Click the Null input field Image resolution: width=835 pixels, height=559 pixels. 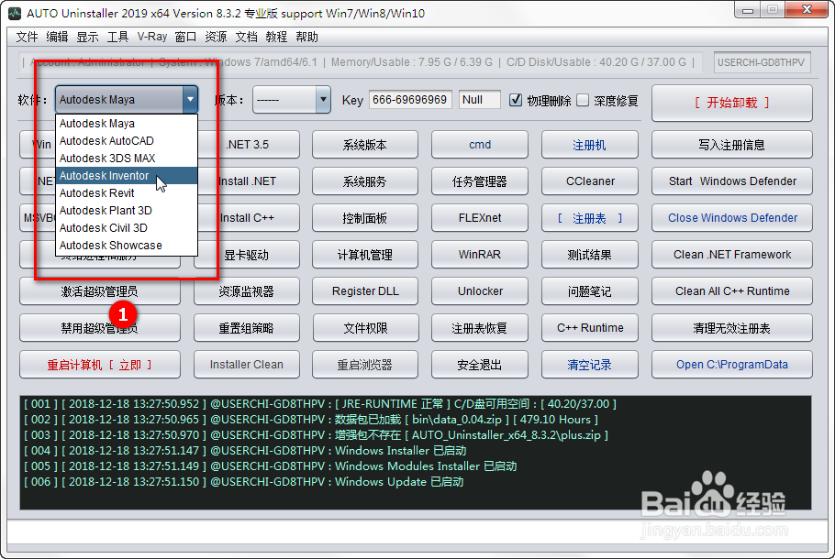[x=479, y=100]
